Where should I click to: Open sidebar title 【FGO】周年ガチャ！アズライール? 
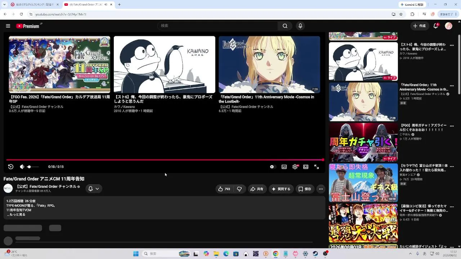(x=424, y=128)
